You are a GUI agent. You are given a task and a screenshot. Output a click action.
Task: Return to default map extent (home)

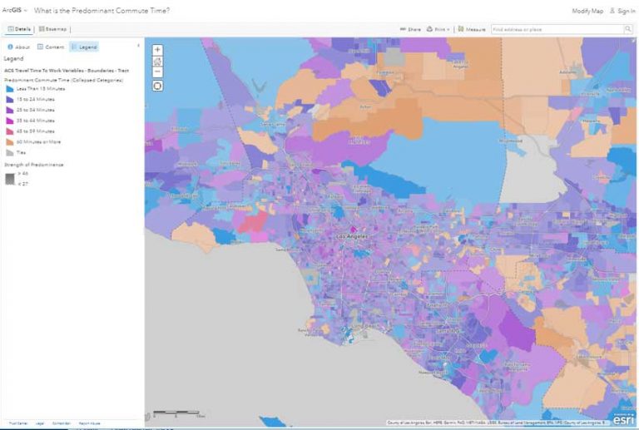158,61
